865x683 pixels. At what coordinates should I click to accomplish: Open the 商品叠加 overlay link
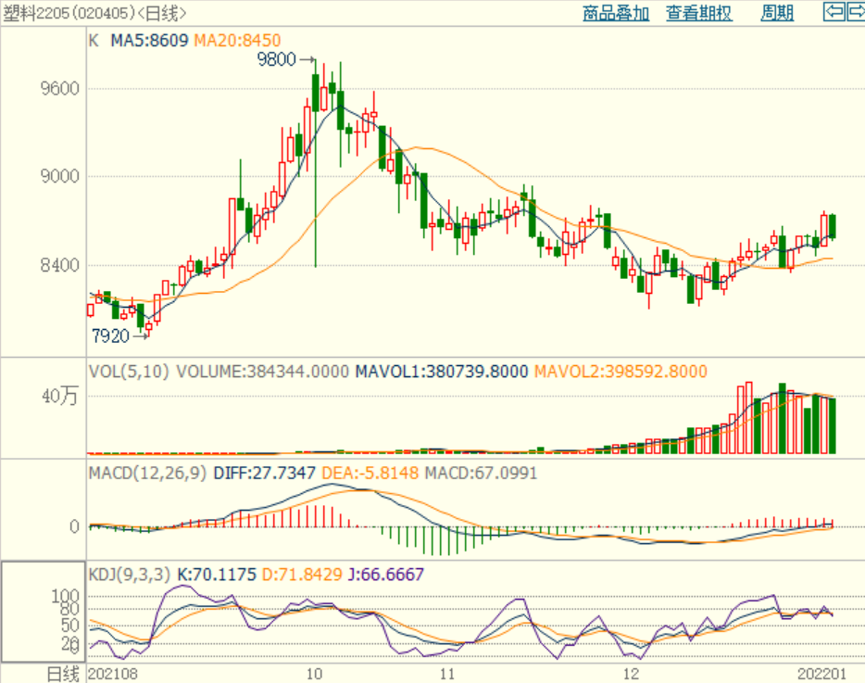616,13
